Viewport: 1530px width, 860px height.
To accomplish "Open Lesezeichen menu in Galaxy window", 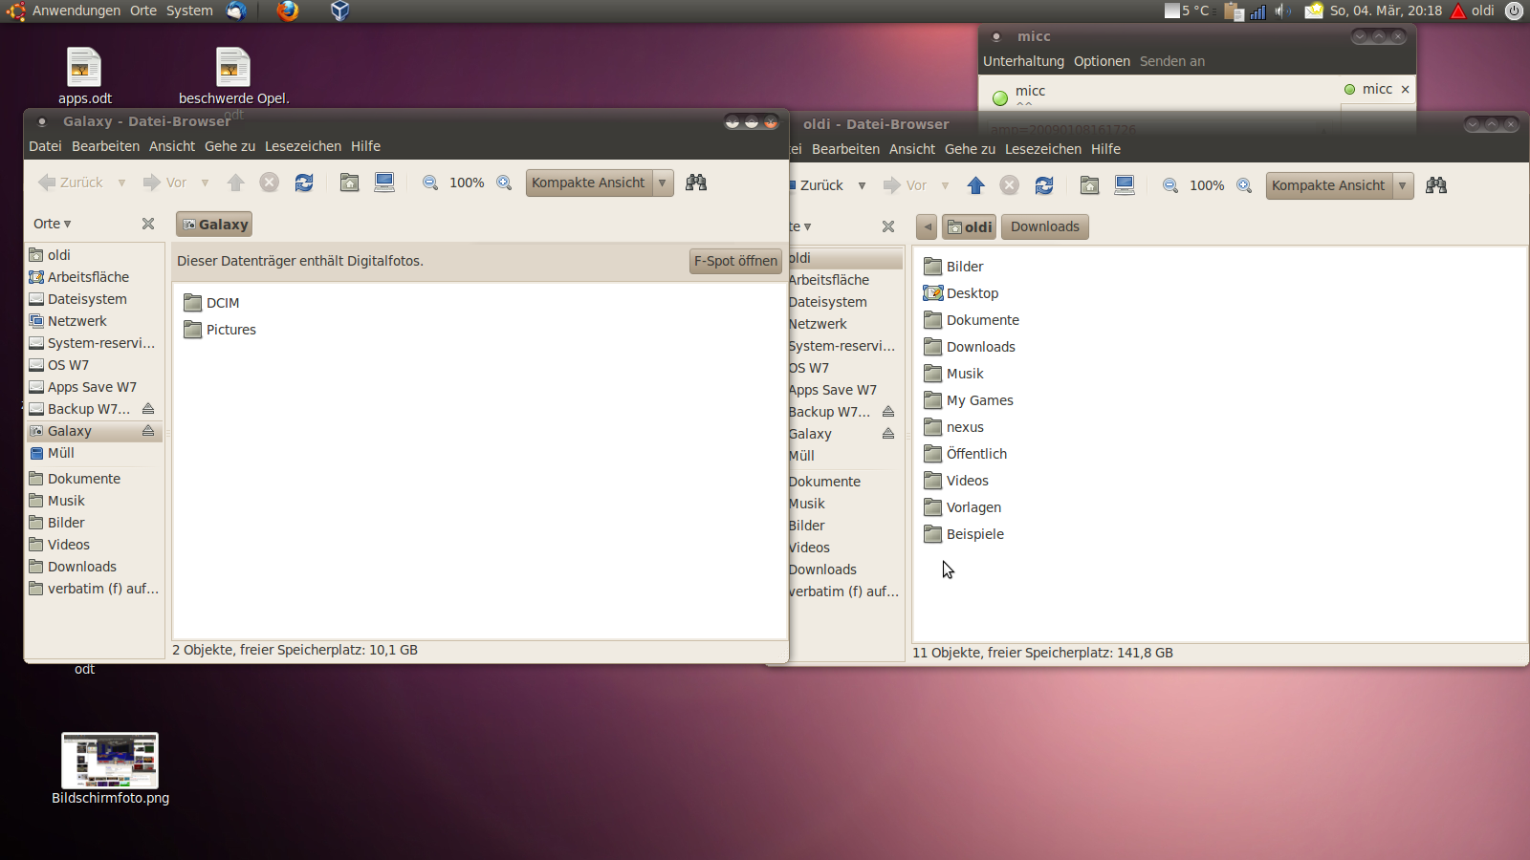I will [x=302, y=146].
